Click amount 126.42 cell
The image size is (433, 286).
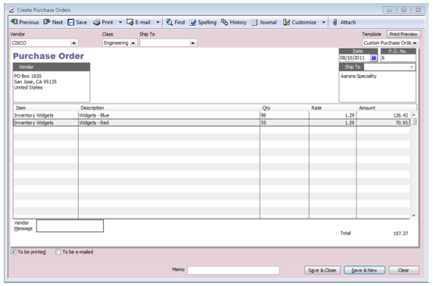point(383,115)
